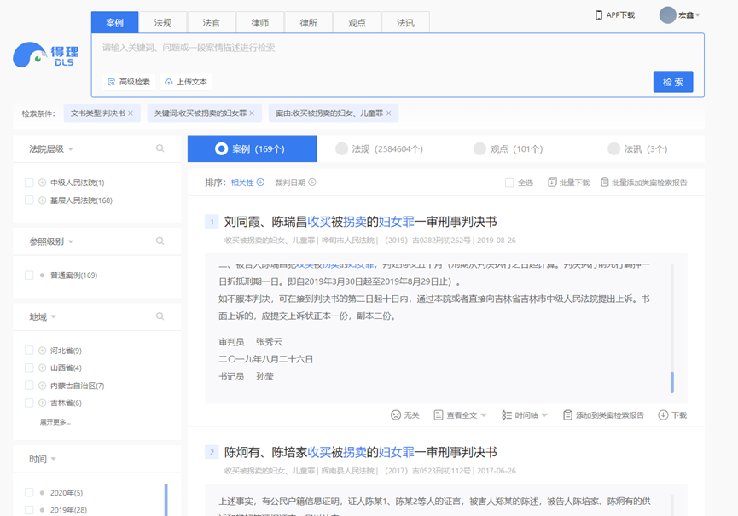Click 添加到类案检索报告 for first case

603,415
